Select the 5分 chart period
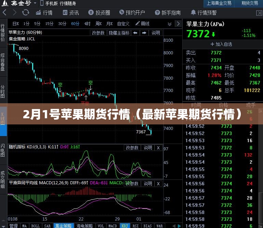The height and width of the screenshot is (228, 263). pyautogui.click(x=37, y=24)
